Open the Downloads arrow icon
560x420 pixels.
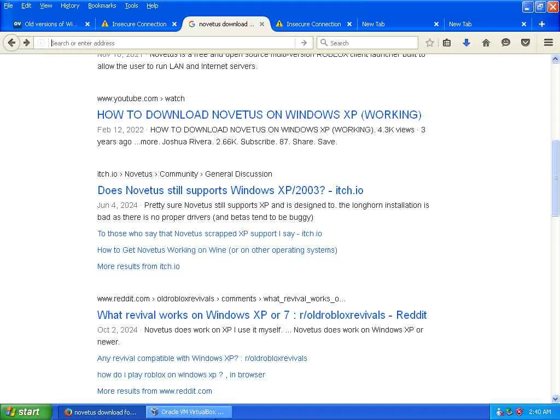point(466,43)
